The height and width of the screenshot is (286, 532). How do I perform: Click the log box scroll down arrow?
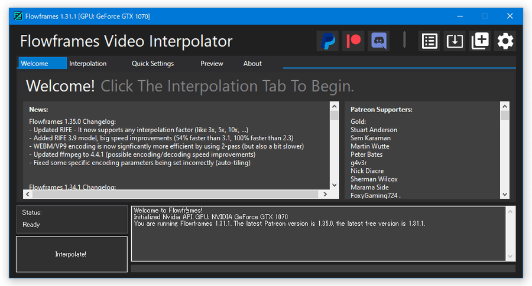(510, 256)
